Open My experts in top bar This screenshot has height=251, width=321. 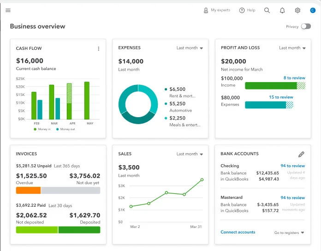click(217, 10)
